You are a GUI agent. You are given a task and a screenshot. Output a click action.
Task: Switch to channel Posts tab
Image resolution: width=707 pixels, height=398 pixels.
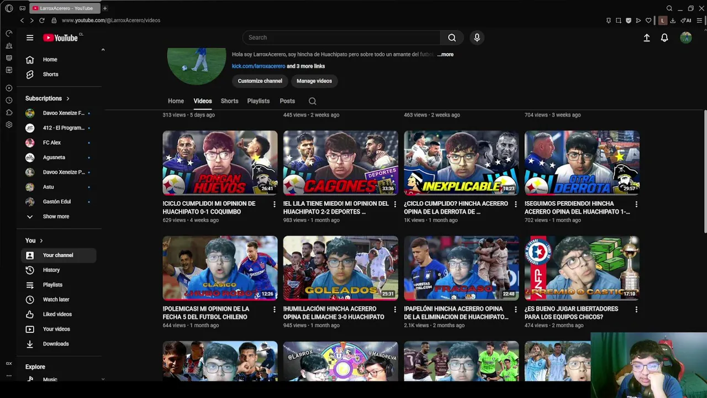point(287,101)
